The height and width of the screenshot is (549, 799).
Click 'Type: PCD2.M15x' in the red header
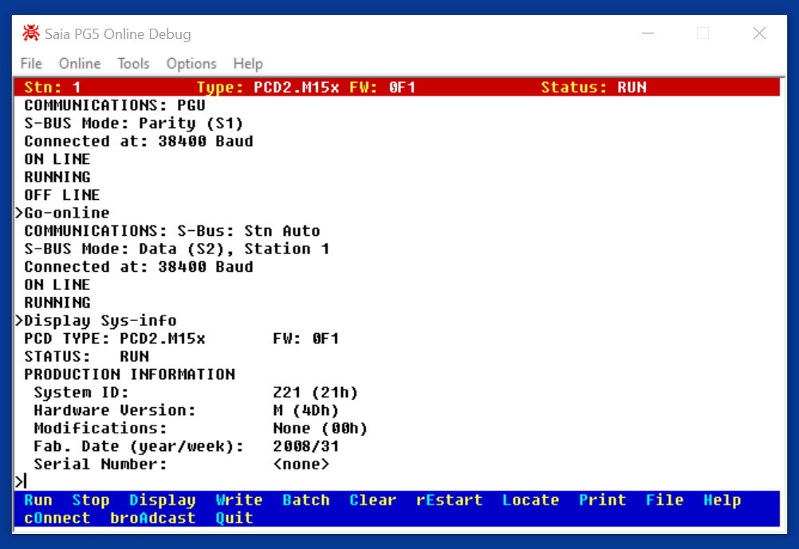pos(268,87)
